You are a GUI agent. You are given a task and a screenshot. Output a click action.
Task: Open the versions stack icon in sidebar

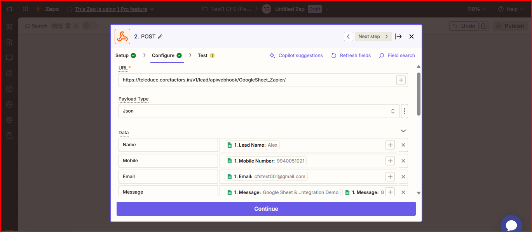point(9,135)
